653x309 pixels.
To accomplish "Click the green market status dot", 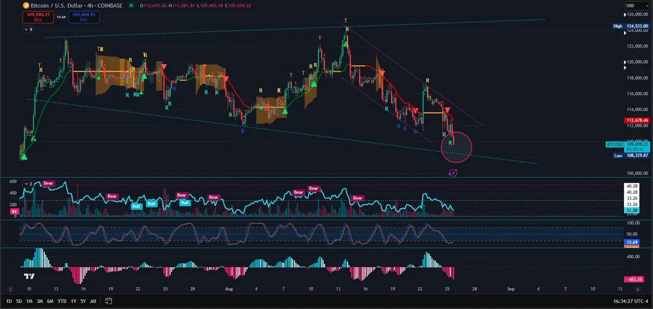I will point(132,5).
